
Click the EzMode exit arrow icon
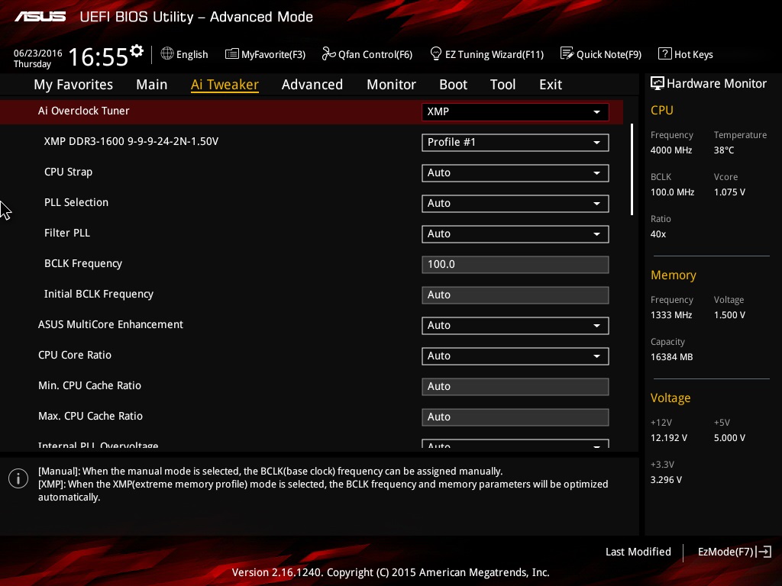pos(764,552)
